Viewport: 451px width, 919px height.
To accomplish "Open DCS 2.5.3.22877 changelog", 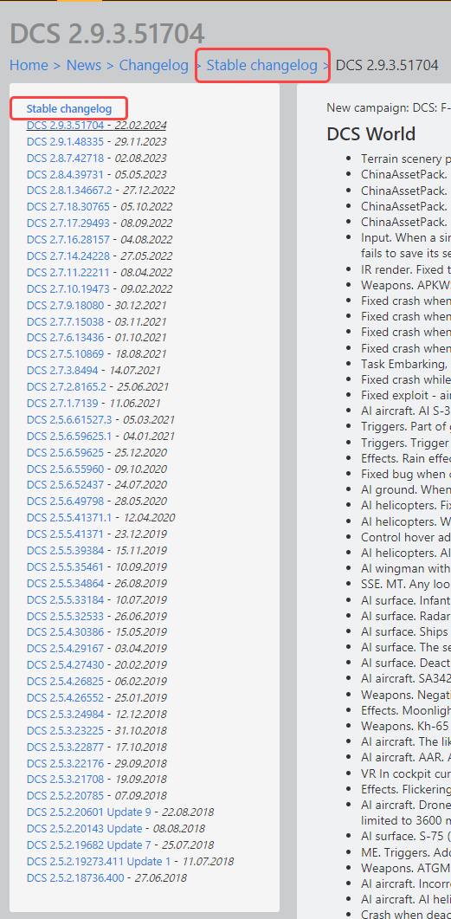I will click(65, 747).
